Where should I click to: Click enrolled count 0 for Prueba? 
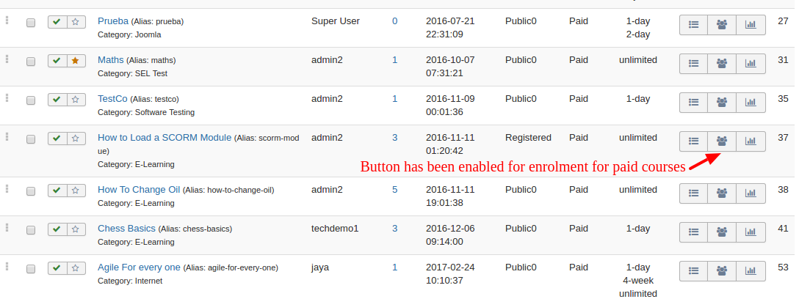tap(394, 21)
